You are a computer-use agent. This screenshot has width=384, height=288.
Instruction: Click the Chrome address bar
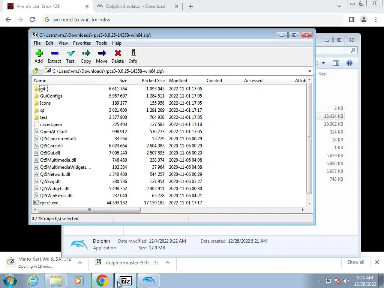(x=192, y=19)
